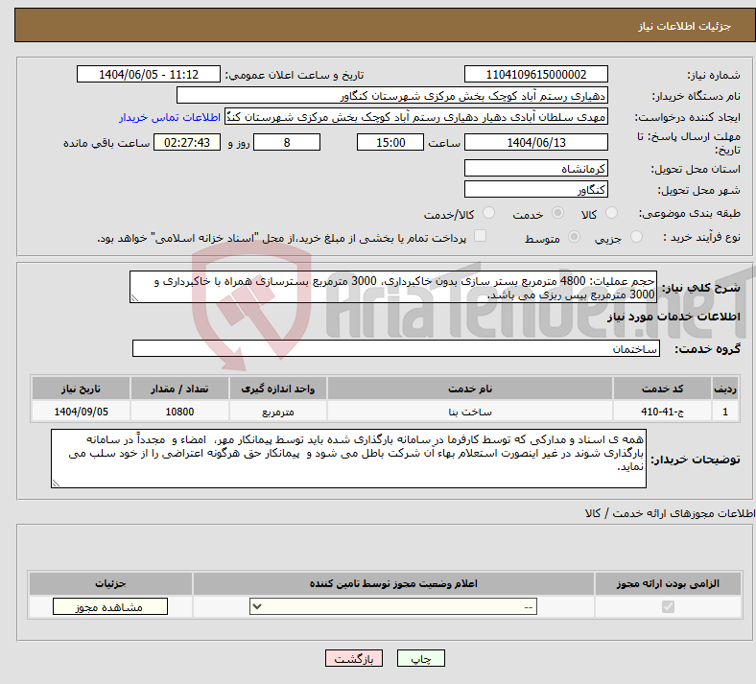
Task: Click the row number cell 1
Action: [x=725, y=412]
